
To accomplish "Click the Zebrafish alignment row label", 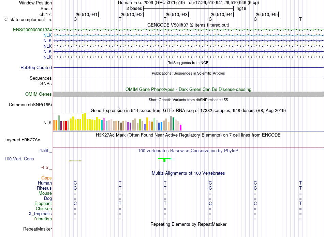I will (43, 219).
